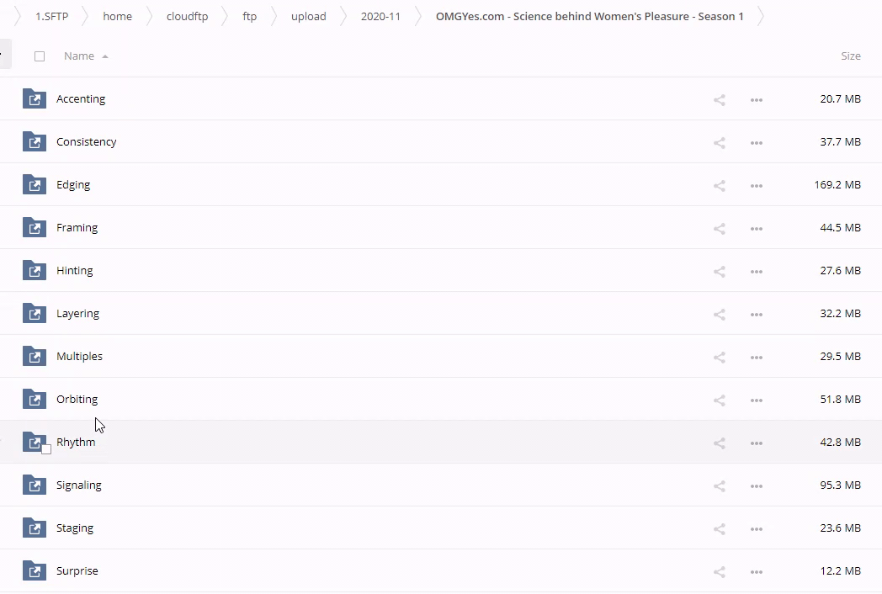Go to the upload breadcrumb folder
Image resolution: width=882 pixels, height=594 pixels.
coord(308,16)
